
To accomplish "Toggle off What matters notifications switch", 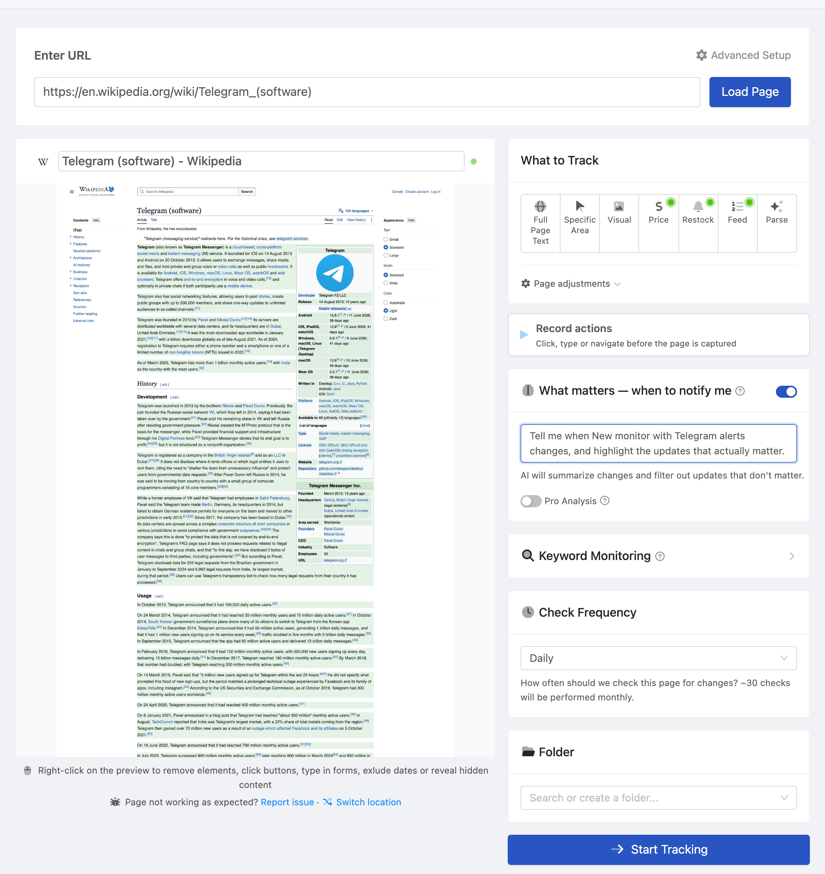I will click(x=786, y=391).
